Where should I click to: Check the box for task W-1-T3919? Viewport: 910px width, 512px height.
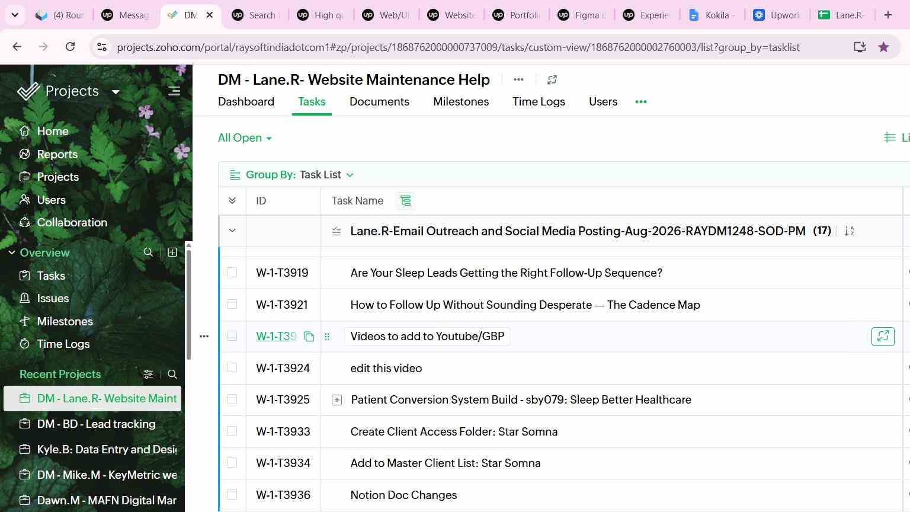[232, 273]
